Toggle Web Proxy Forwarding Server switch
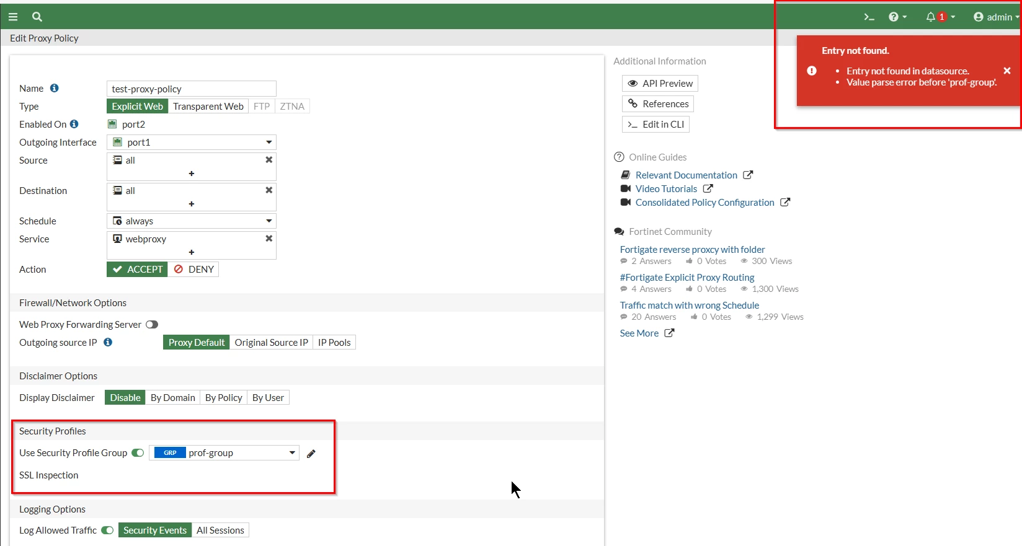 pyautogui.click(x=152, y=325)
